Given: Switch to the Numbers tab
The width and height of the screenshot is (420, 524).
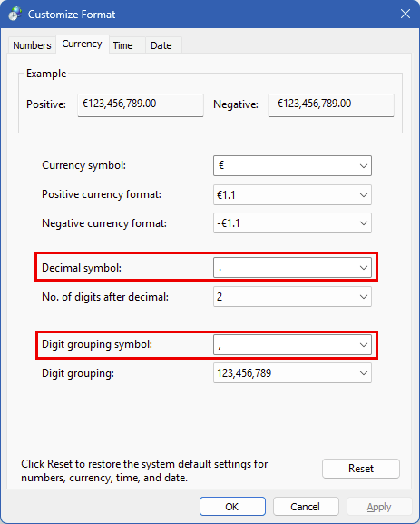Looking at the screenshot, I should (x=32, y=45).
